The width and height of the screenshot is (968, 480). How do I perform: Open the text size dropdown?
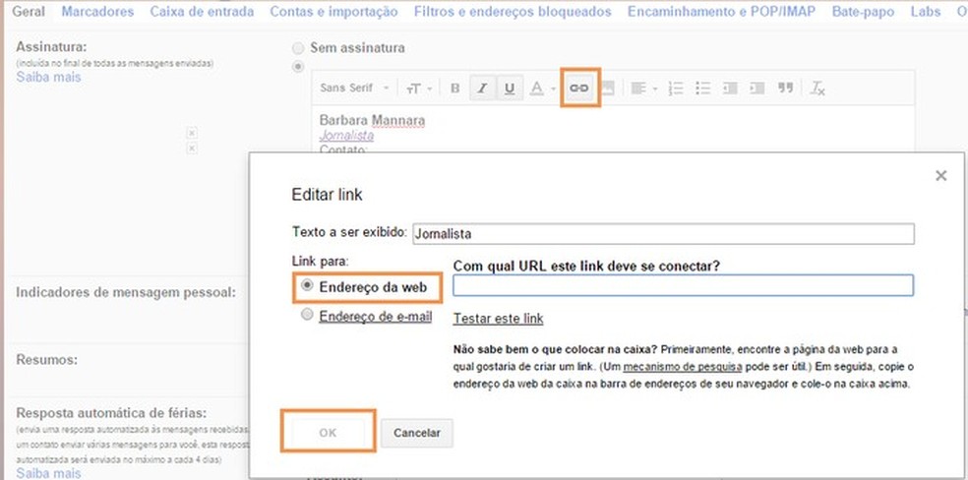[x=419, y=89]
